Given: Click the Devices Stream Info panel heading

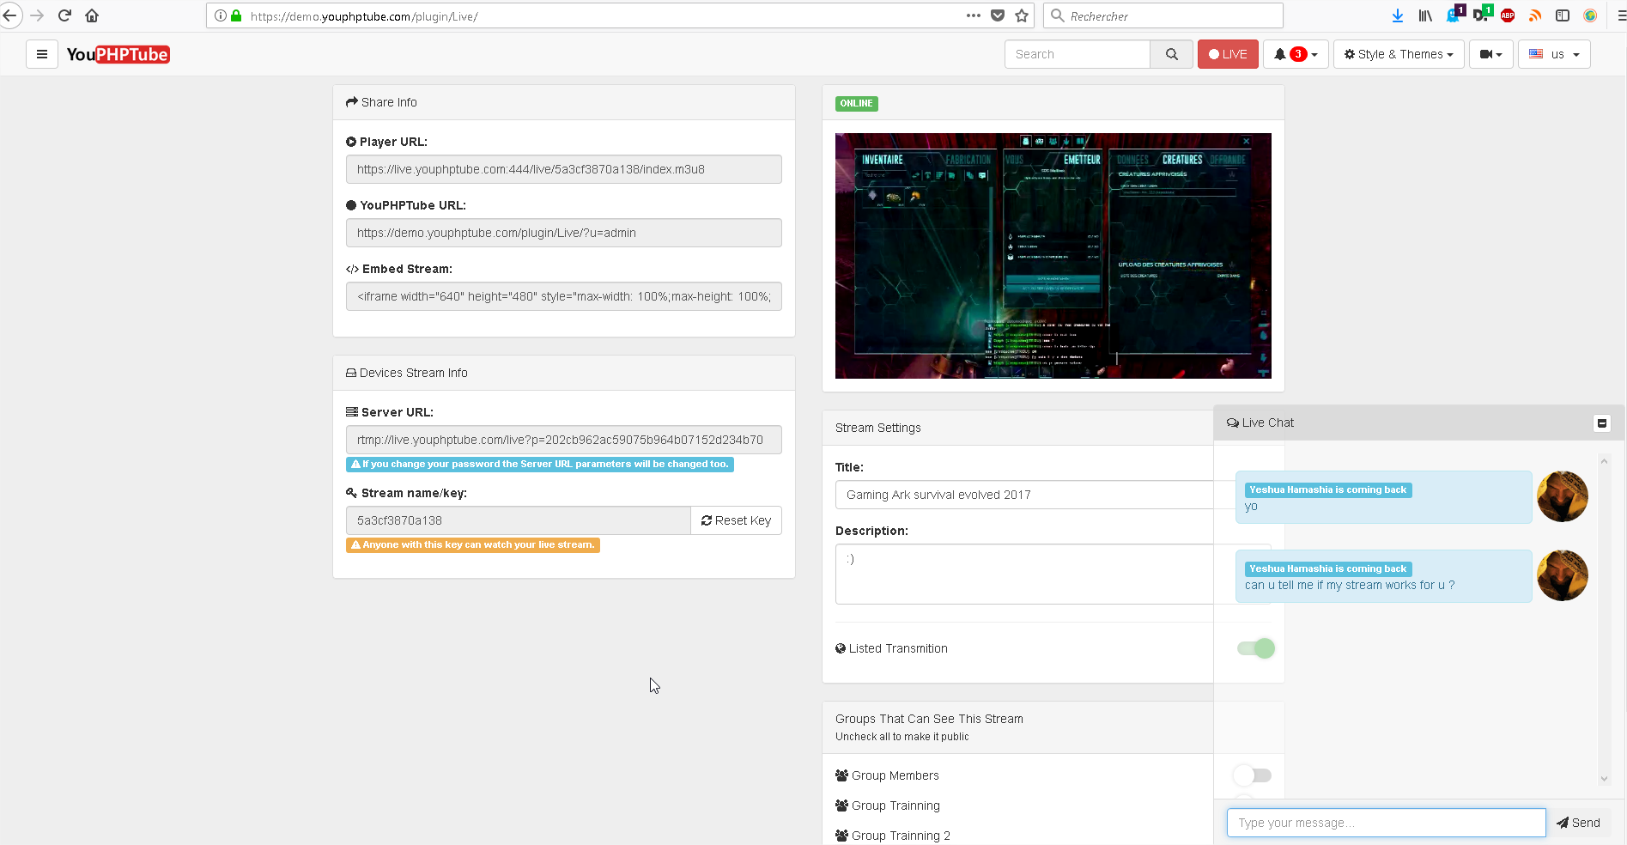Looking at the screenshot, I should (x=564, y=373).
